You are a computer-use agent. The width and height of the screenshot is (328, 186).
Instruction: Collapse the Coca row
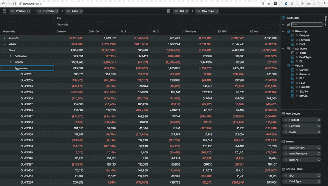5,50
